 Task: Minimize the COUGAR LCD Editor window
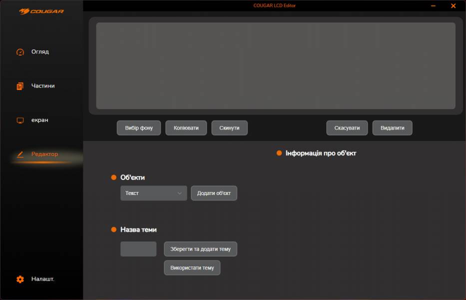pos(433,6)
